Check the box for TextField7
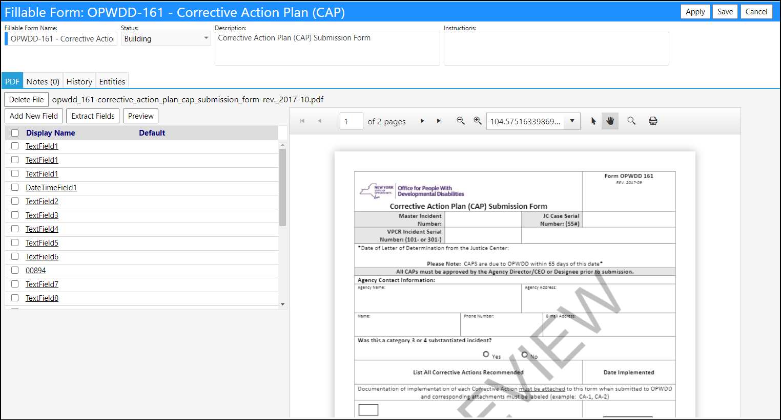Screen dimensions: 781x420 pyautogui.click(x=15, y=284)
